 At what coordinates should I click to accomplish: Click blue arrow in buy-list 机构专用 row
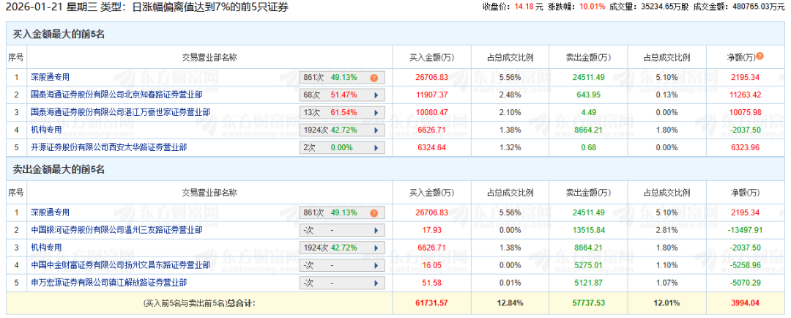[376, 130]
